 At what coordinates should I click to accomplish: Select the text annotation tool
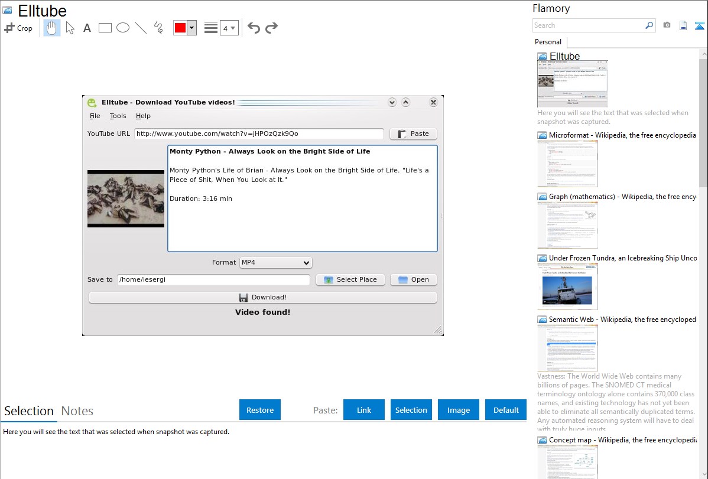[x=87, y=28]
